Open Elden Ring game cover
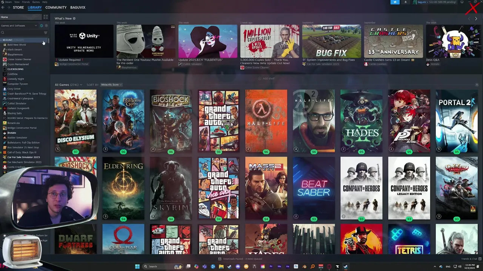Viewport: 483px width, 271px height. coord(123,188)
